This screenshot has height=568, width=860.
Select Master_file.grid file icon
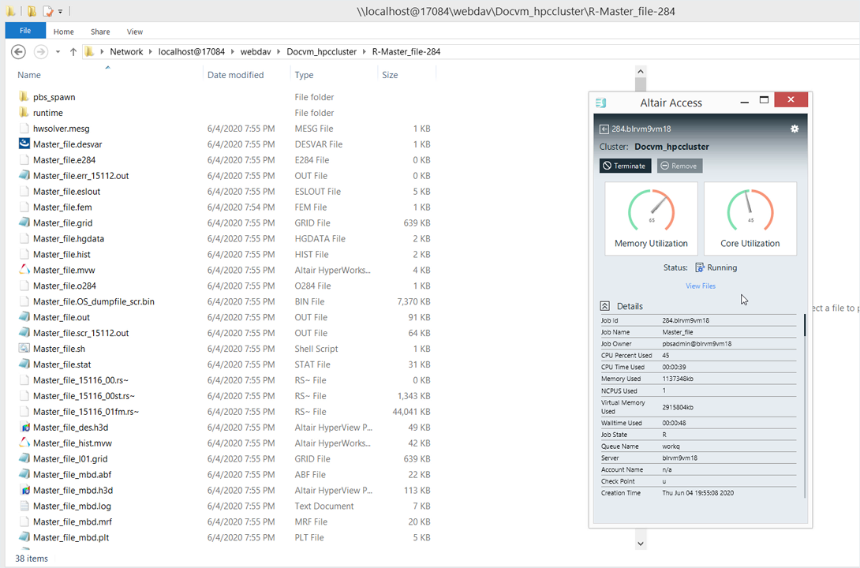click(x=24, y=222)
